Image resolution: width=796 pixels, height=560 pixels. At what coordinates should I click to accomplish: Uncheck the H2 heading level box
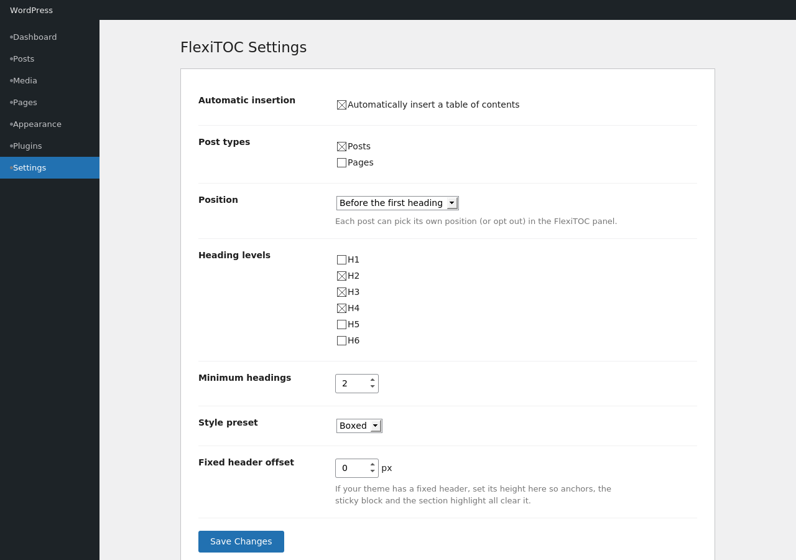pos(341,276)
